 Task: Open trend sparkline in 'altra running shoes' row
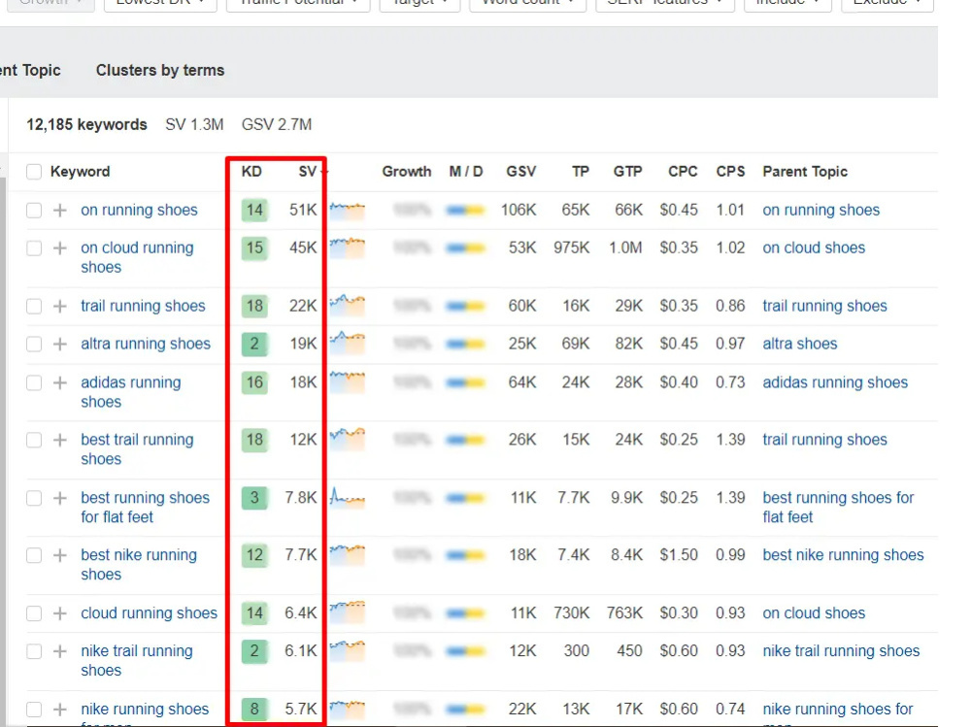tap(347, 344)
